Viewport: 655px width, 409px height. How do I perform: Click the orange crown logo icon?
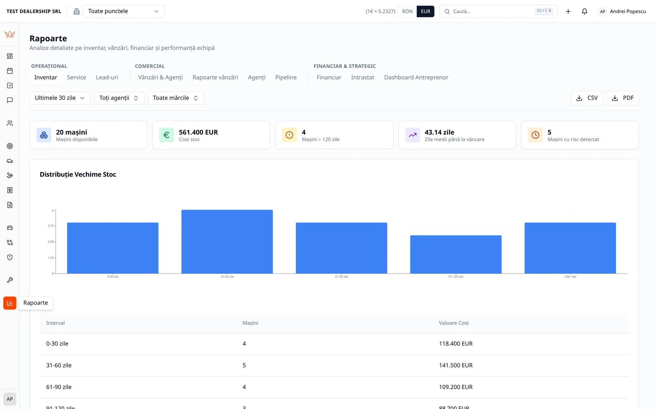click(x=10, y=34)
